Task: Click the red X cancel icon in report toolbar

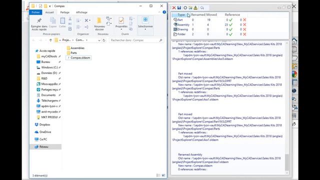Action: [174, 8]
